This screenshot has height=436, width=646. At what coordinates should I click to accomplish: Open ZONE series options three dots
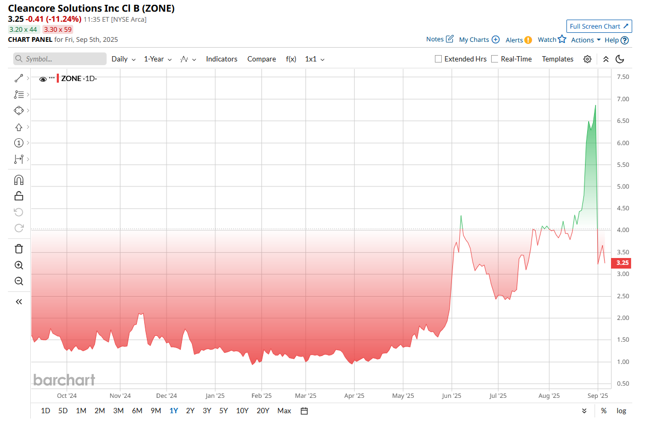(52, 78)
